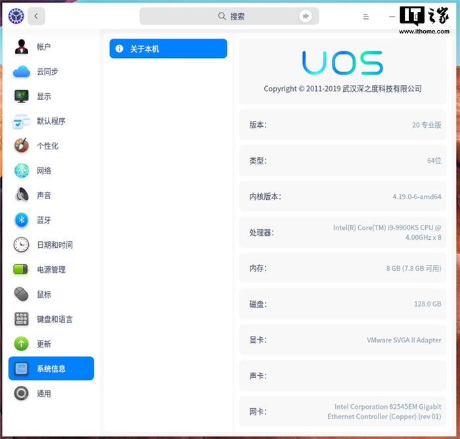Open the 键盘和语言 keyboard icon

[x=22, y=319]
